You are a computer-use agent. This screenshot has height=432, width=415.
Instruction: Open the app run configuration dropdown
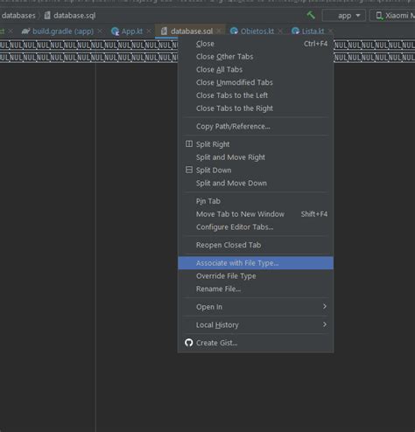coord(344,16)
